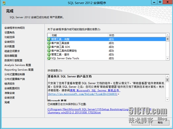Click the 分布式重播客户端 step
The width and height of the screenshot is (173, 129).
click(x=15, y=79)
